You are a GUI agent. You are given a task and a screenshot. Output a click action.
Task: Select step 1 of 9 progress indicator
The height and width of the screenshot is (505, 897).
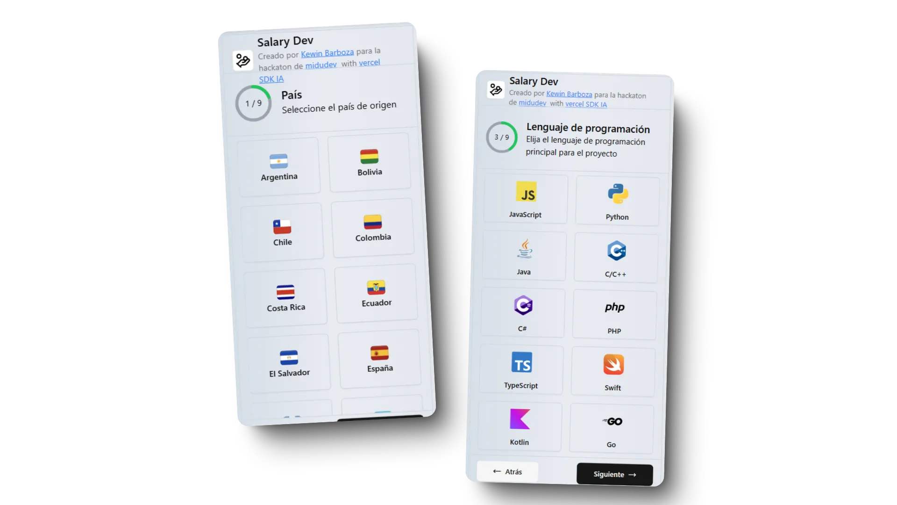[253, 104]
